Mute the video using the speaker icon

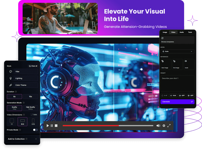158,126
